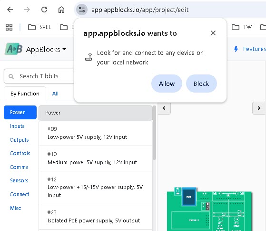This screenshot has height=231, width=266.
Task: Select the Sensors category
Action: (19, 180)
